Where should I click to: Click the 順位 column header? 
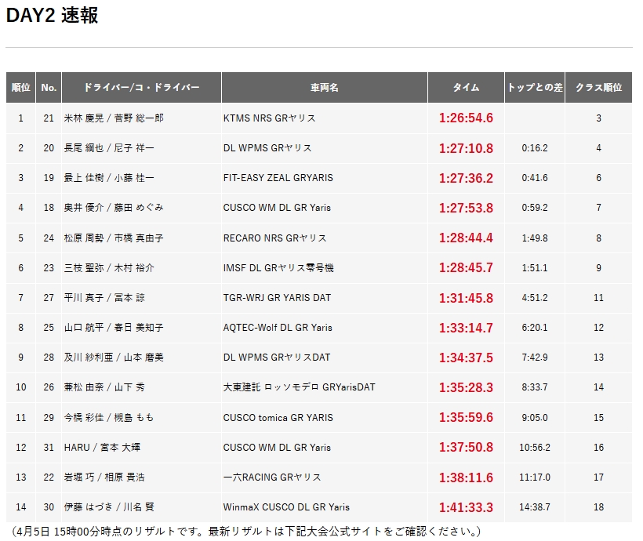(21, 88)
